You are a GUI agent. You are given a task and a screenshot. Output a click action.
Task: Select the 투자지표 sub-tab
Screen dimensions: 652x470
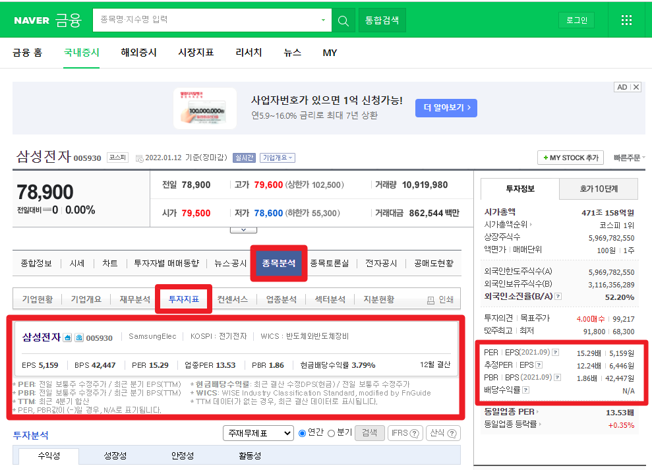tap(184, 299)
